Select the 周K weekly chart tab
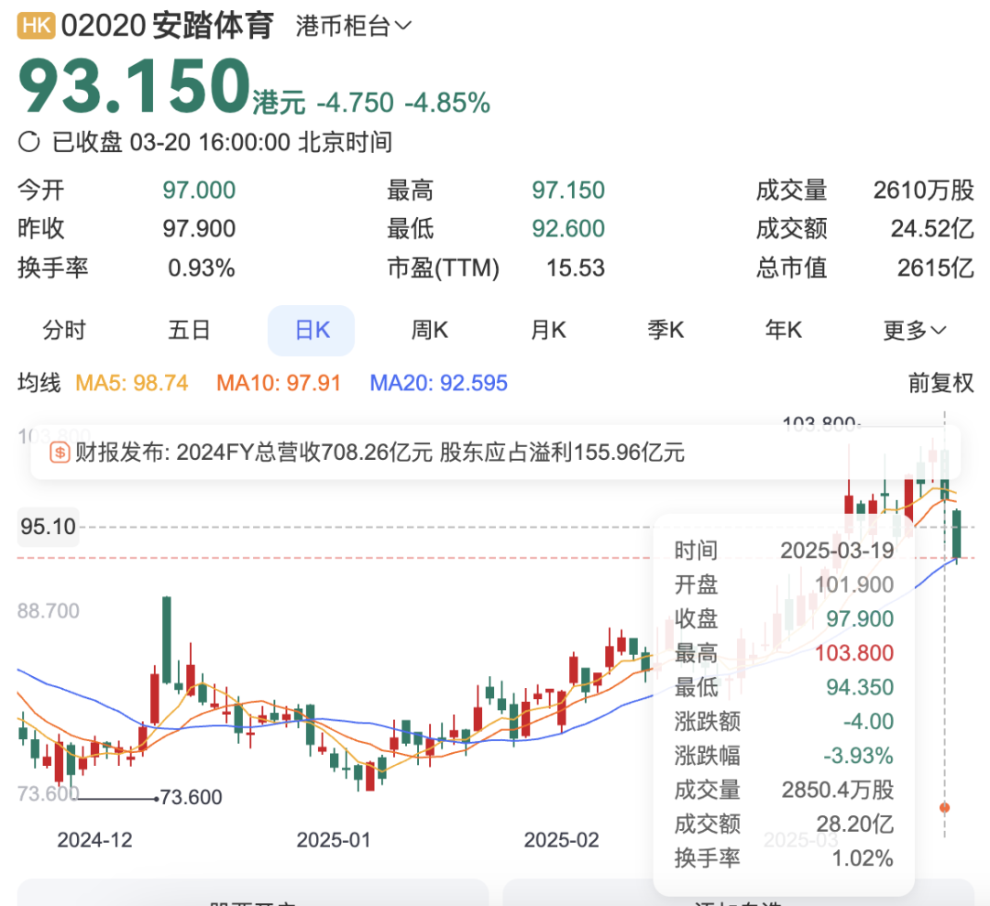Viewport: 990px width, 906px height. [x=429, y=331]
